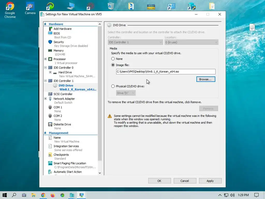Viewport: 265px width, 199px height.
Task: Expand the Processor tree node
Action: click(x=46, y=59)
